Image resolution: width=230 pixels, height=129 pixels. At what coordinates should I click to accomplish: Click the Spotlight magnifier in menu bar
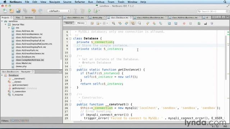pos(225,2)
